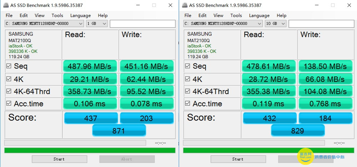Click read score 437
The image size is (357, 167).
click(x=91, y=118)
